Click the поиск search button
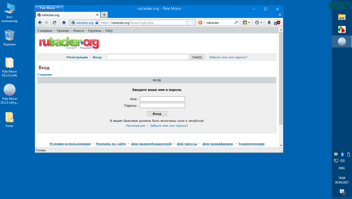 pos(197,57)
